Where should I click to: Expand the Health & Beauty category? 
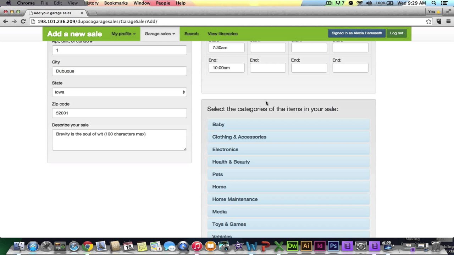(289, 162)
